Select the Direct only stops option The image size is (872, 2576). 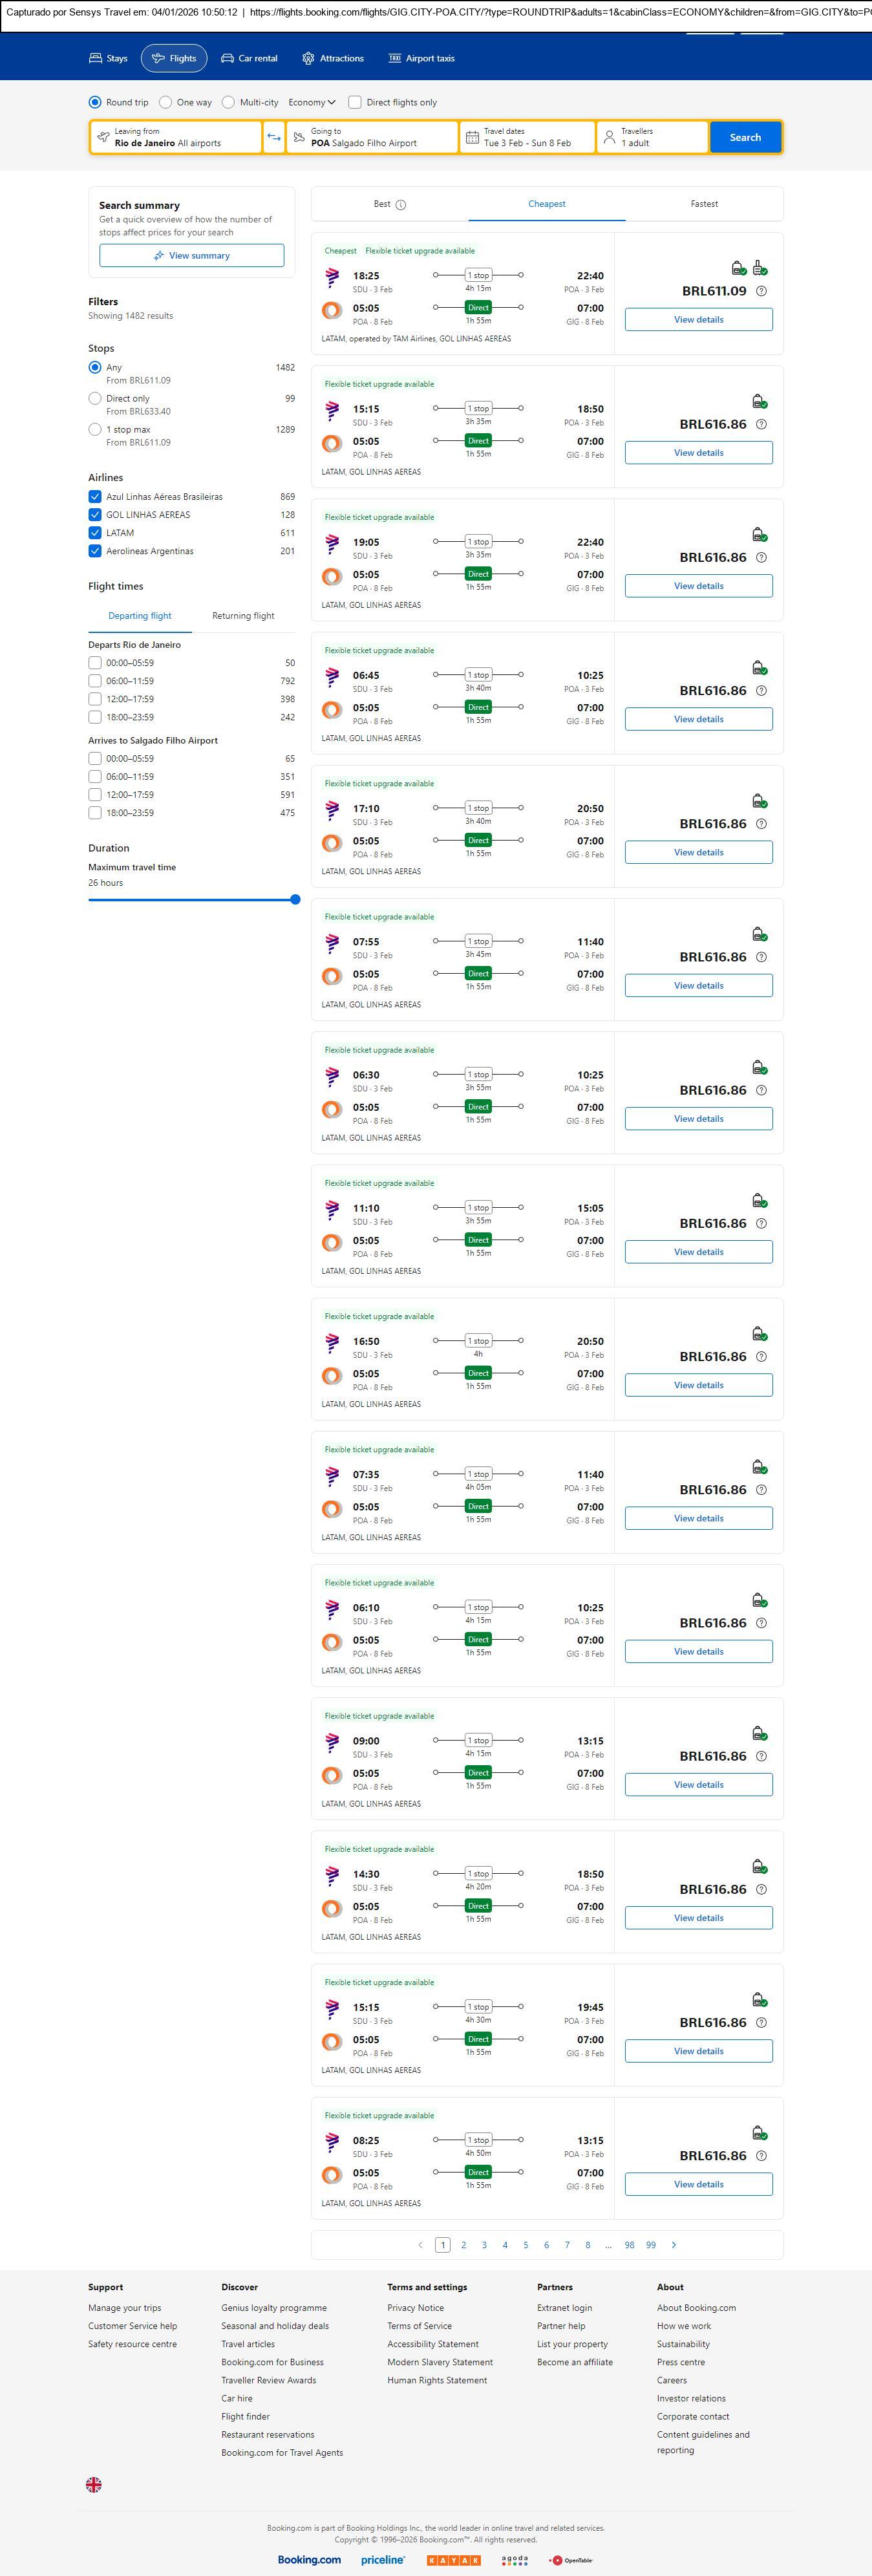[95, 398]
